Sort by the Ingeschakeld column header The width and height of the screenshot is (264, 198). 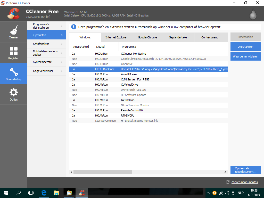(81, 47)
